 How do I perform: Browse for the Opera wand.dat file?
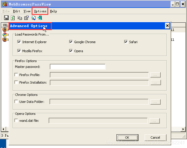(x=155, y=121)
